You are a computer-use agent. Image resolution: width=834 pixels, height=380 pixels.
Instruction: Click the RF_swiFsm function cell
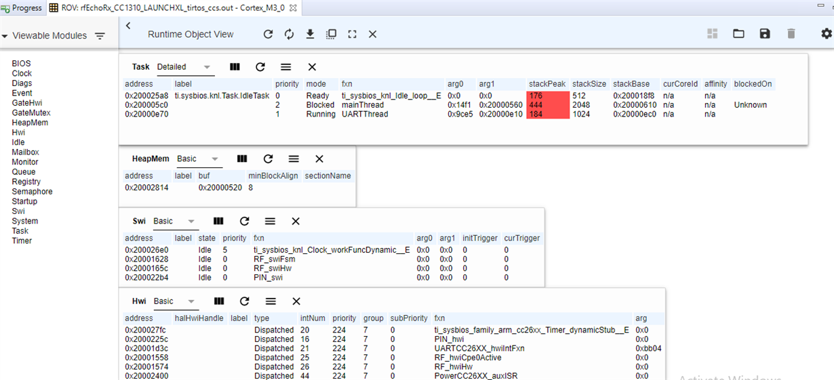274,259
